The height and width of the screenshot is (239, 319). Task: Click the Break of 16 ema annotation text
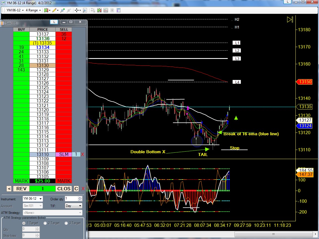(251, 134)
